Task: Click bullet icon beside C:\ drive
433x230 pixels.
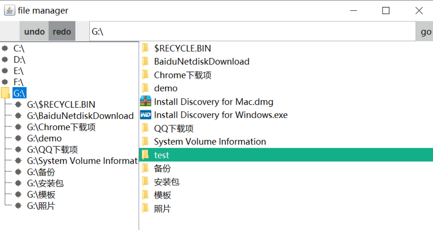Action: [x=5, y=48]
